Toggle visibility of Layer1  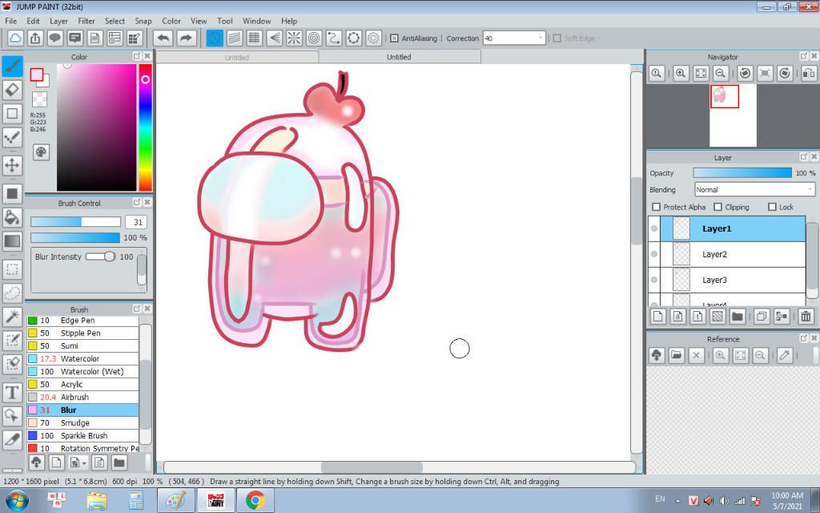coord(654,228)
